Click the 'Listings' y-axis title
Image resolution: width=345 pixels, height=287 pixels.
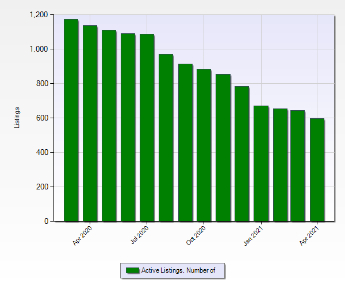tap(17, 118)
